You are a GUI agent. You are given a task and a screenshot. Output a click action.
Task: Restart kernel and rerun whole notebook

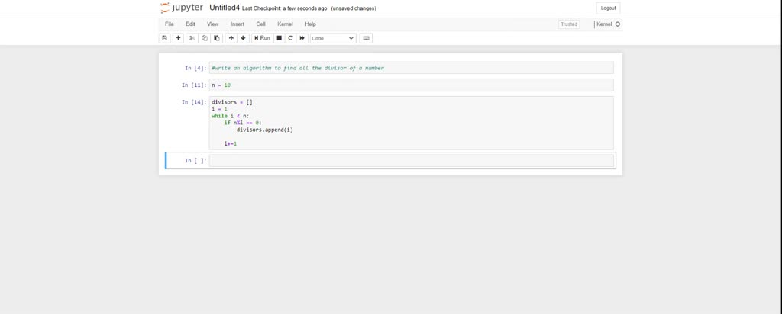[x=302, y=38]
